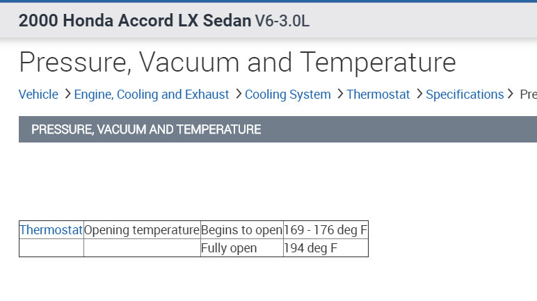Open the Specifications breadcrumb link

pos(465,95)
